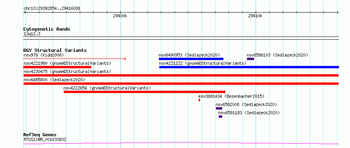Click the nsv978 (Kidd2008) variant label

[44, 55]
